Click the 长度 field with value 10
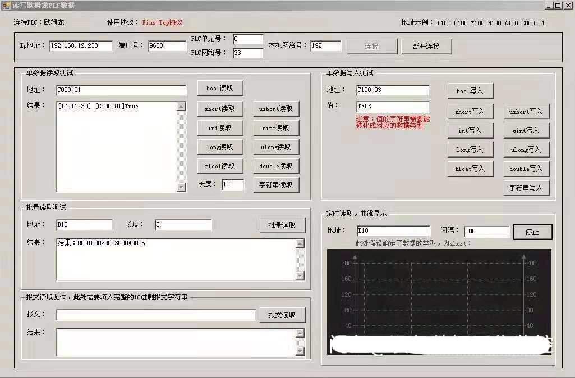Image resolution: width=575 pixels, height=378 pixels. point(232,185)
